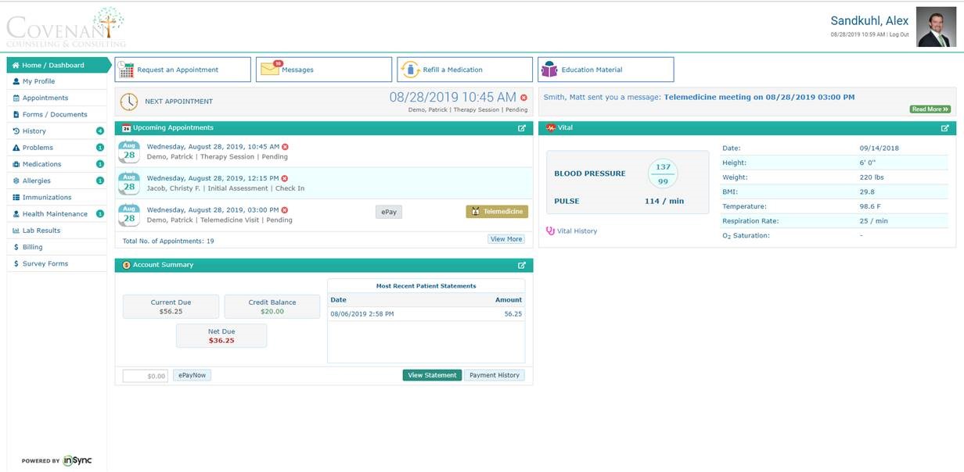The image size is (964, 472).
Task: Launch the Telemedicine visit button
Action: [497, 212]
